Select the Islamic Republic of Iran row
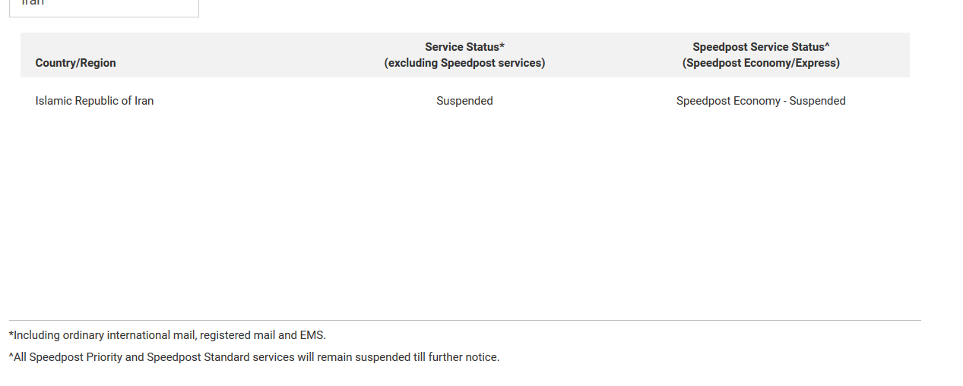The image size is (963, 386). tap(464, 101)
